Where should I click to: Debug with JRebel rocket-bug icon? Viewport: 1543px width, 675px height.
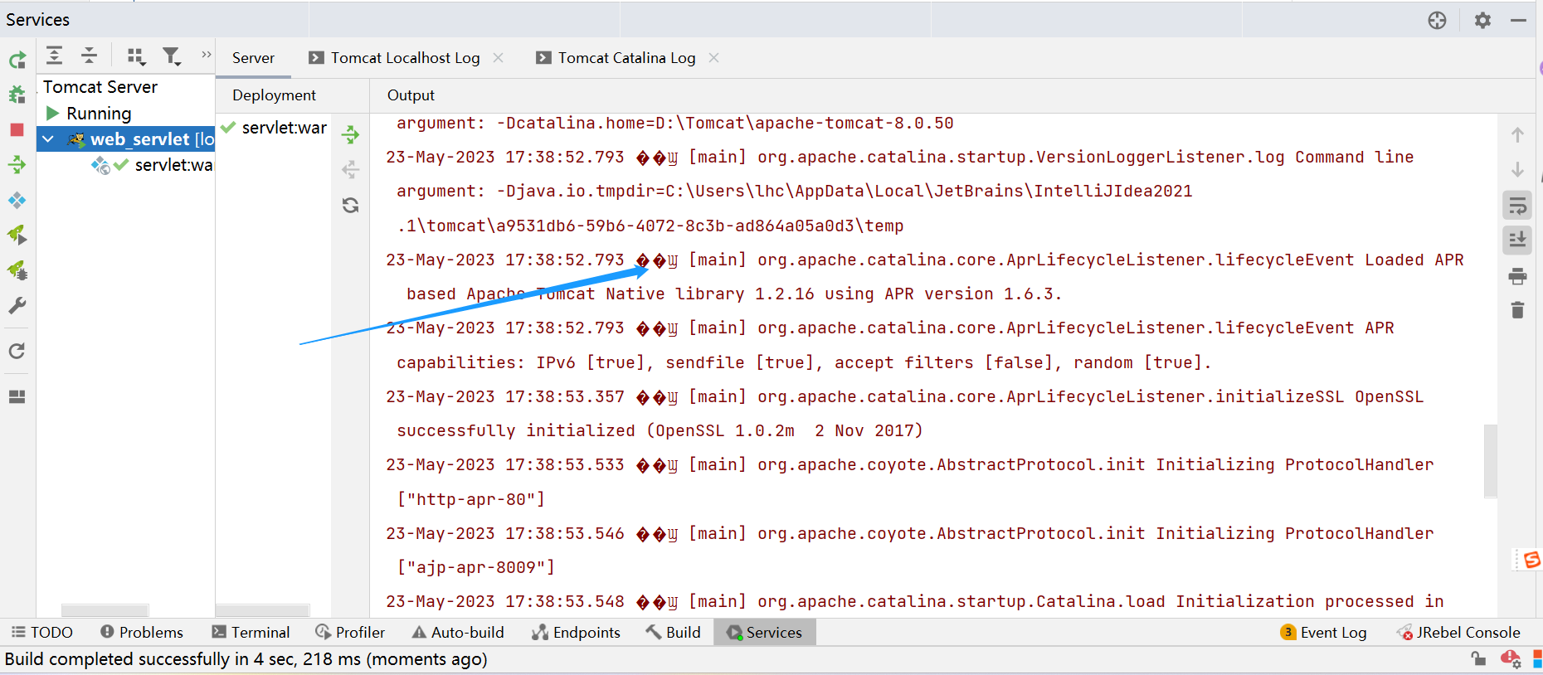[x=17, y=270]
